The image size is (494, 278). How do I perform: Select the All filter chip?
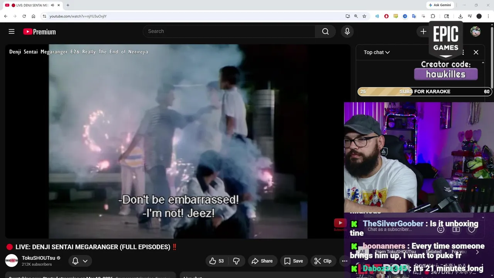pyautogui.click(x=362, y=252)
